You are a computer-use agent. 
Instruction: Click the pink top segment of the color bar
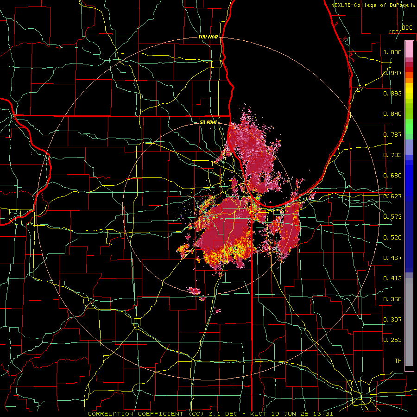coord(409,49)
